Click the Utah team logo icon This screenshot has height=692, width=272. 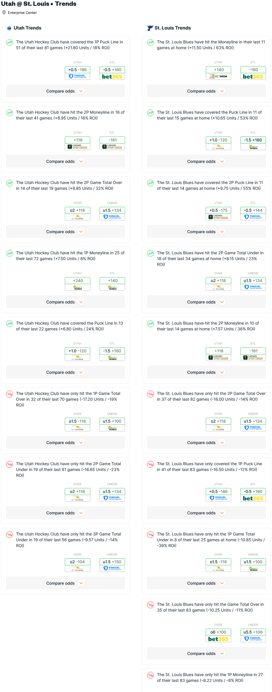(x=9, y=28)
